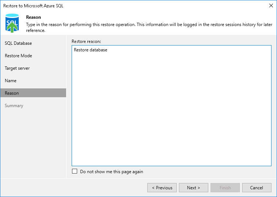The width and height of the screenshot is (277, 197).
Task: Select the Target server step
Action: pos(33,68)
